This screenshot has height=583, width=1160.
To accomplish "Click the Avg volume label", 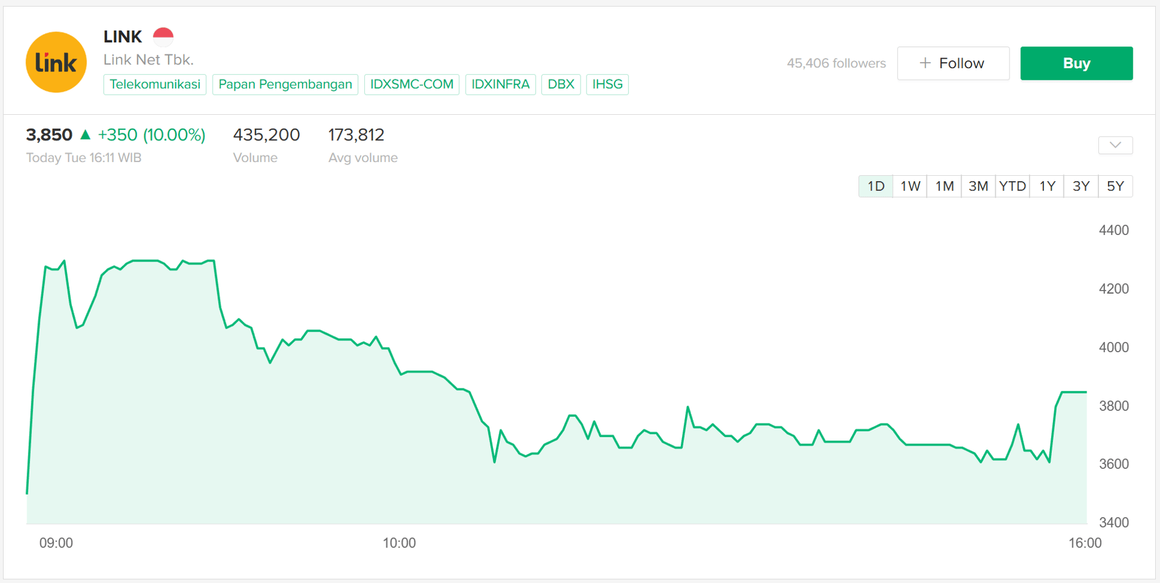I will pos(363,158).
